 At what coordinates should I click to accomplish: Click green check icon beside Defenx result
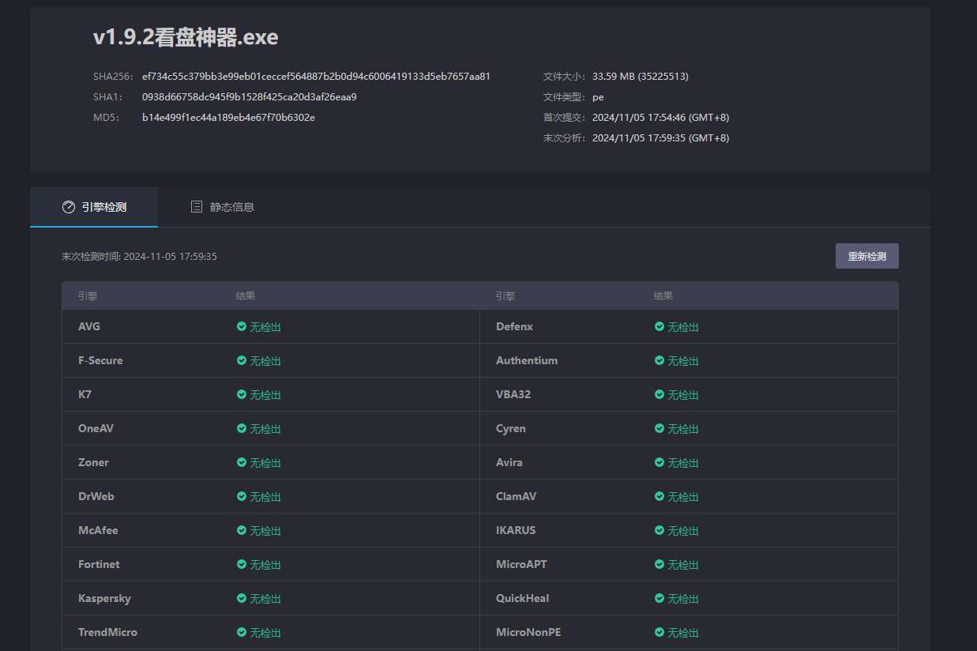(x=659, y=326)
